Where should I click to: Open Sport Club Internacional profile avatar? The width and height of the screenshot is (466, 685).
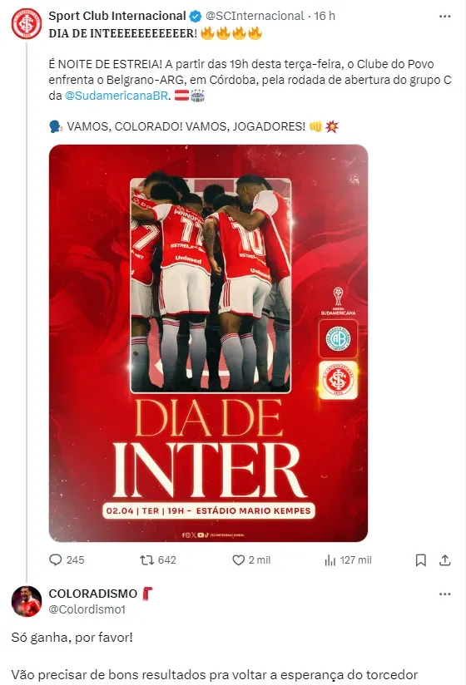coord(27,23)
